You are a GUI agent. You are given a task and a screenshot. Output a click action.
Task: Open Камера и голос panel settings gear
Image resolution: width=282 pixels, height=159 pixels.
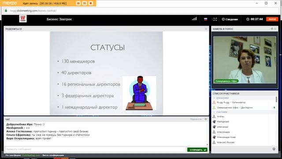point(272,29)
